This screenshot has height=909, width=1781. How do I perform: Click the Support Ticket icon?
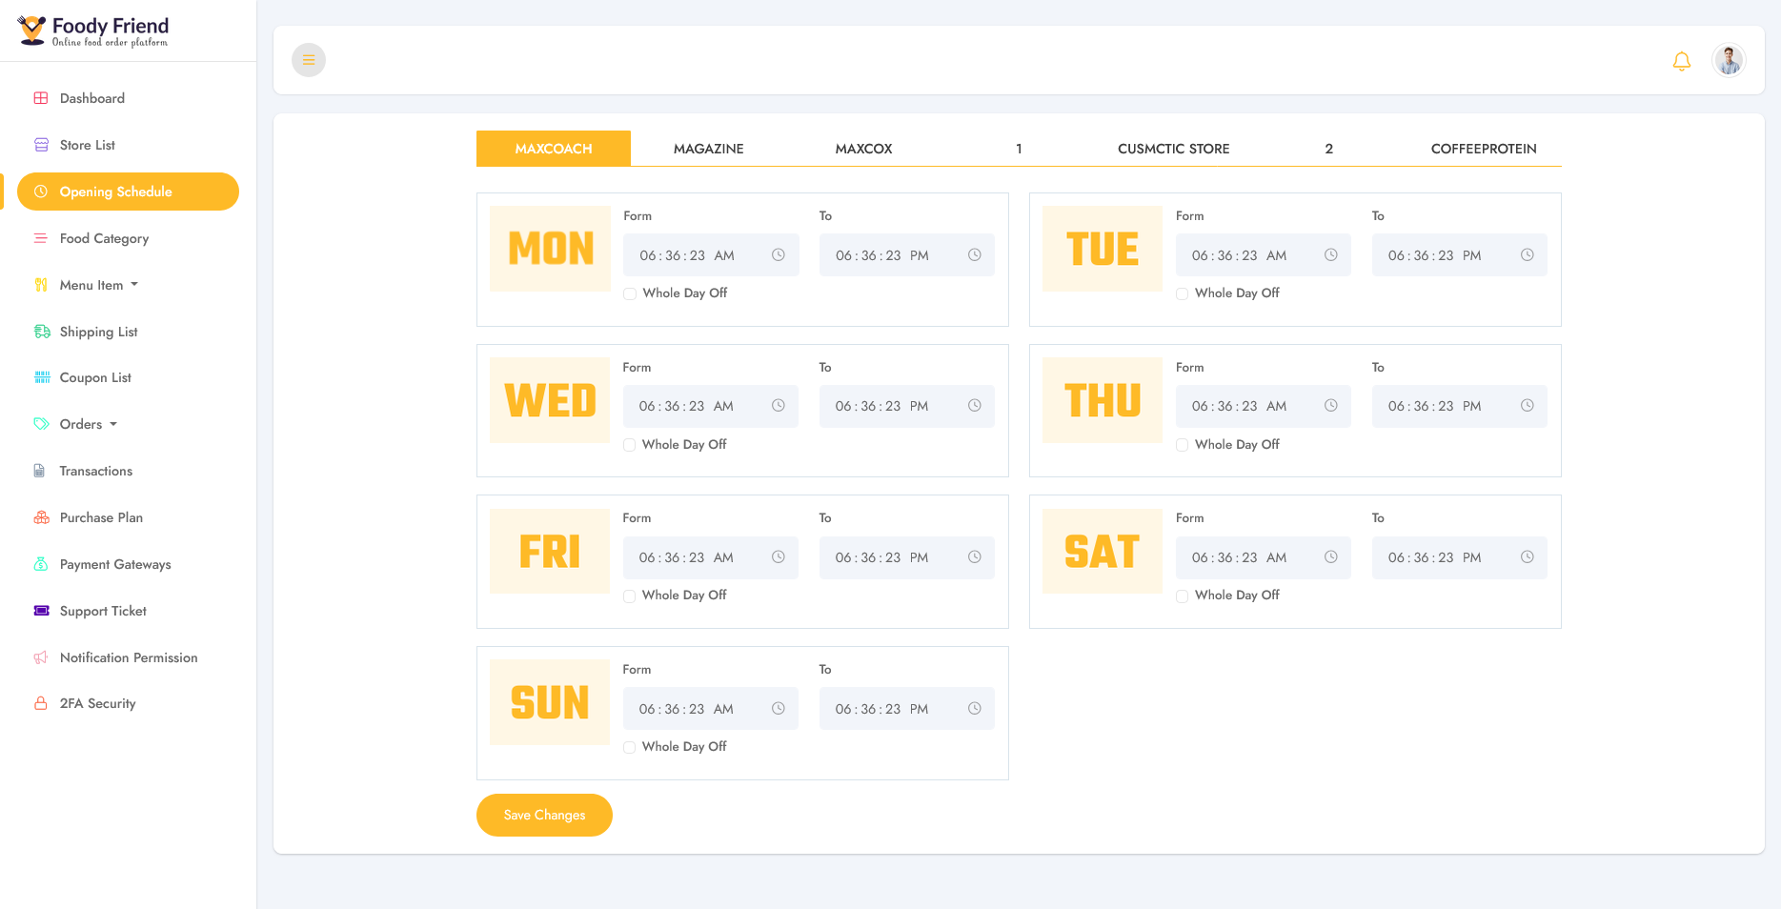41,611
